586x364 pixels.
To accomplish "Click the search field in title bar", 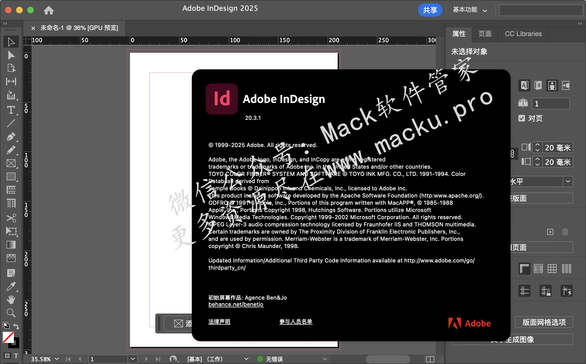I will tap(541, 10).
